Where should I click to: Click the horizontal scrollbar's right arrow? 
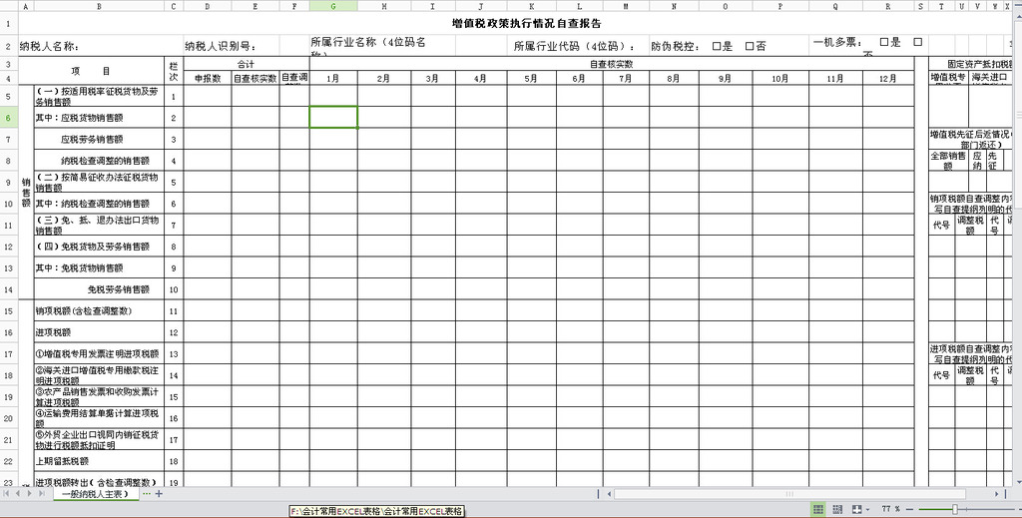(x=996, y=494)
